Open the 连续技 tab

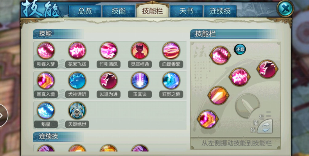click(x=220, y=11)
